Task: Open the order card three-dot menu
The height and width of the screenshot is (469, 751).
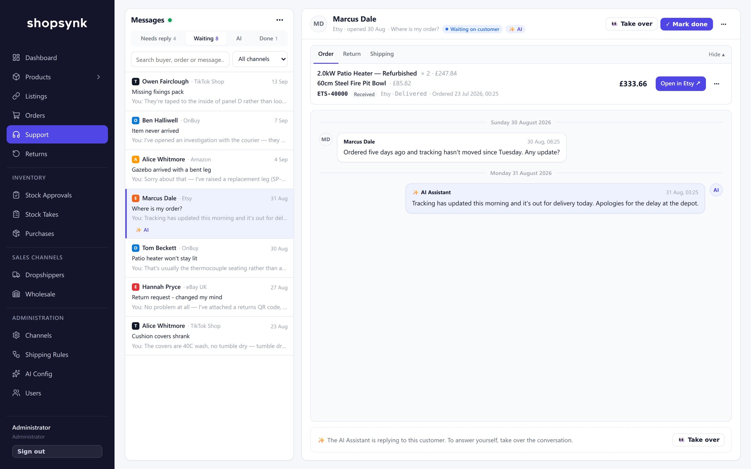Action: (x=717, y=84)
